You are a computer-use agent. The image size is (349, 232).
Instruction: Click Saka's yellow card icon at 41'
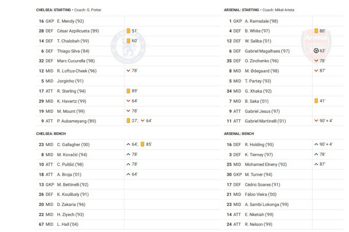316,101
